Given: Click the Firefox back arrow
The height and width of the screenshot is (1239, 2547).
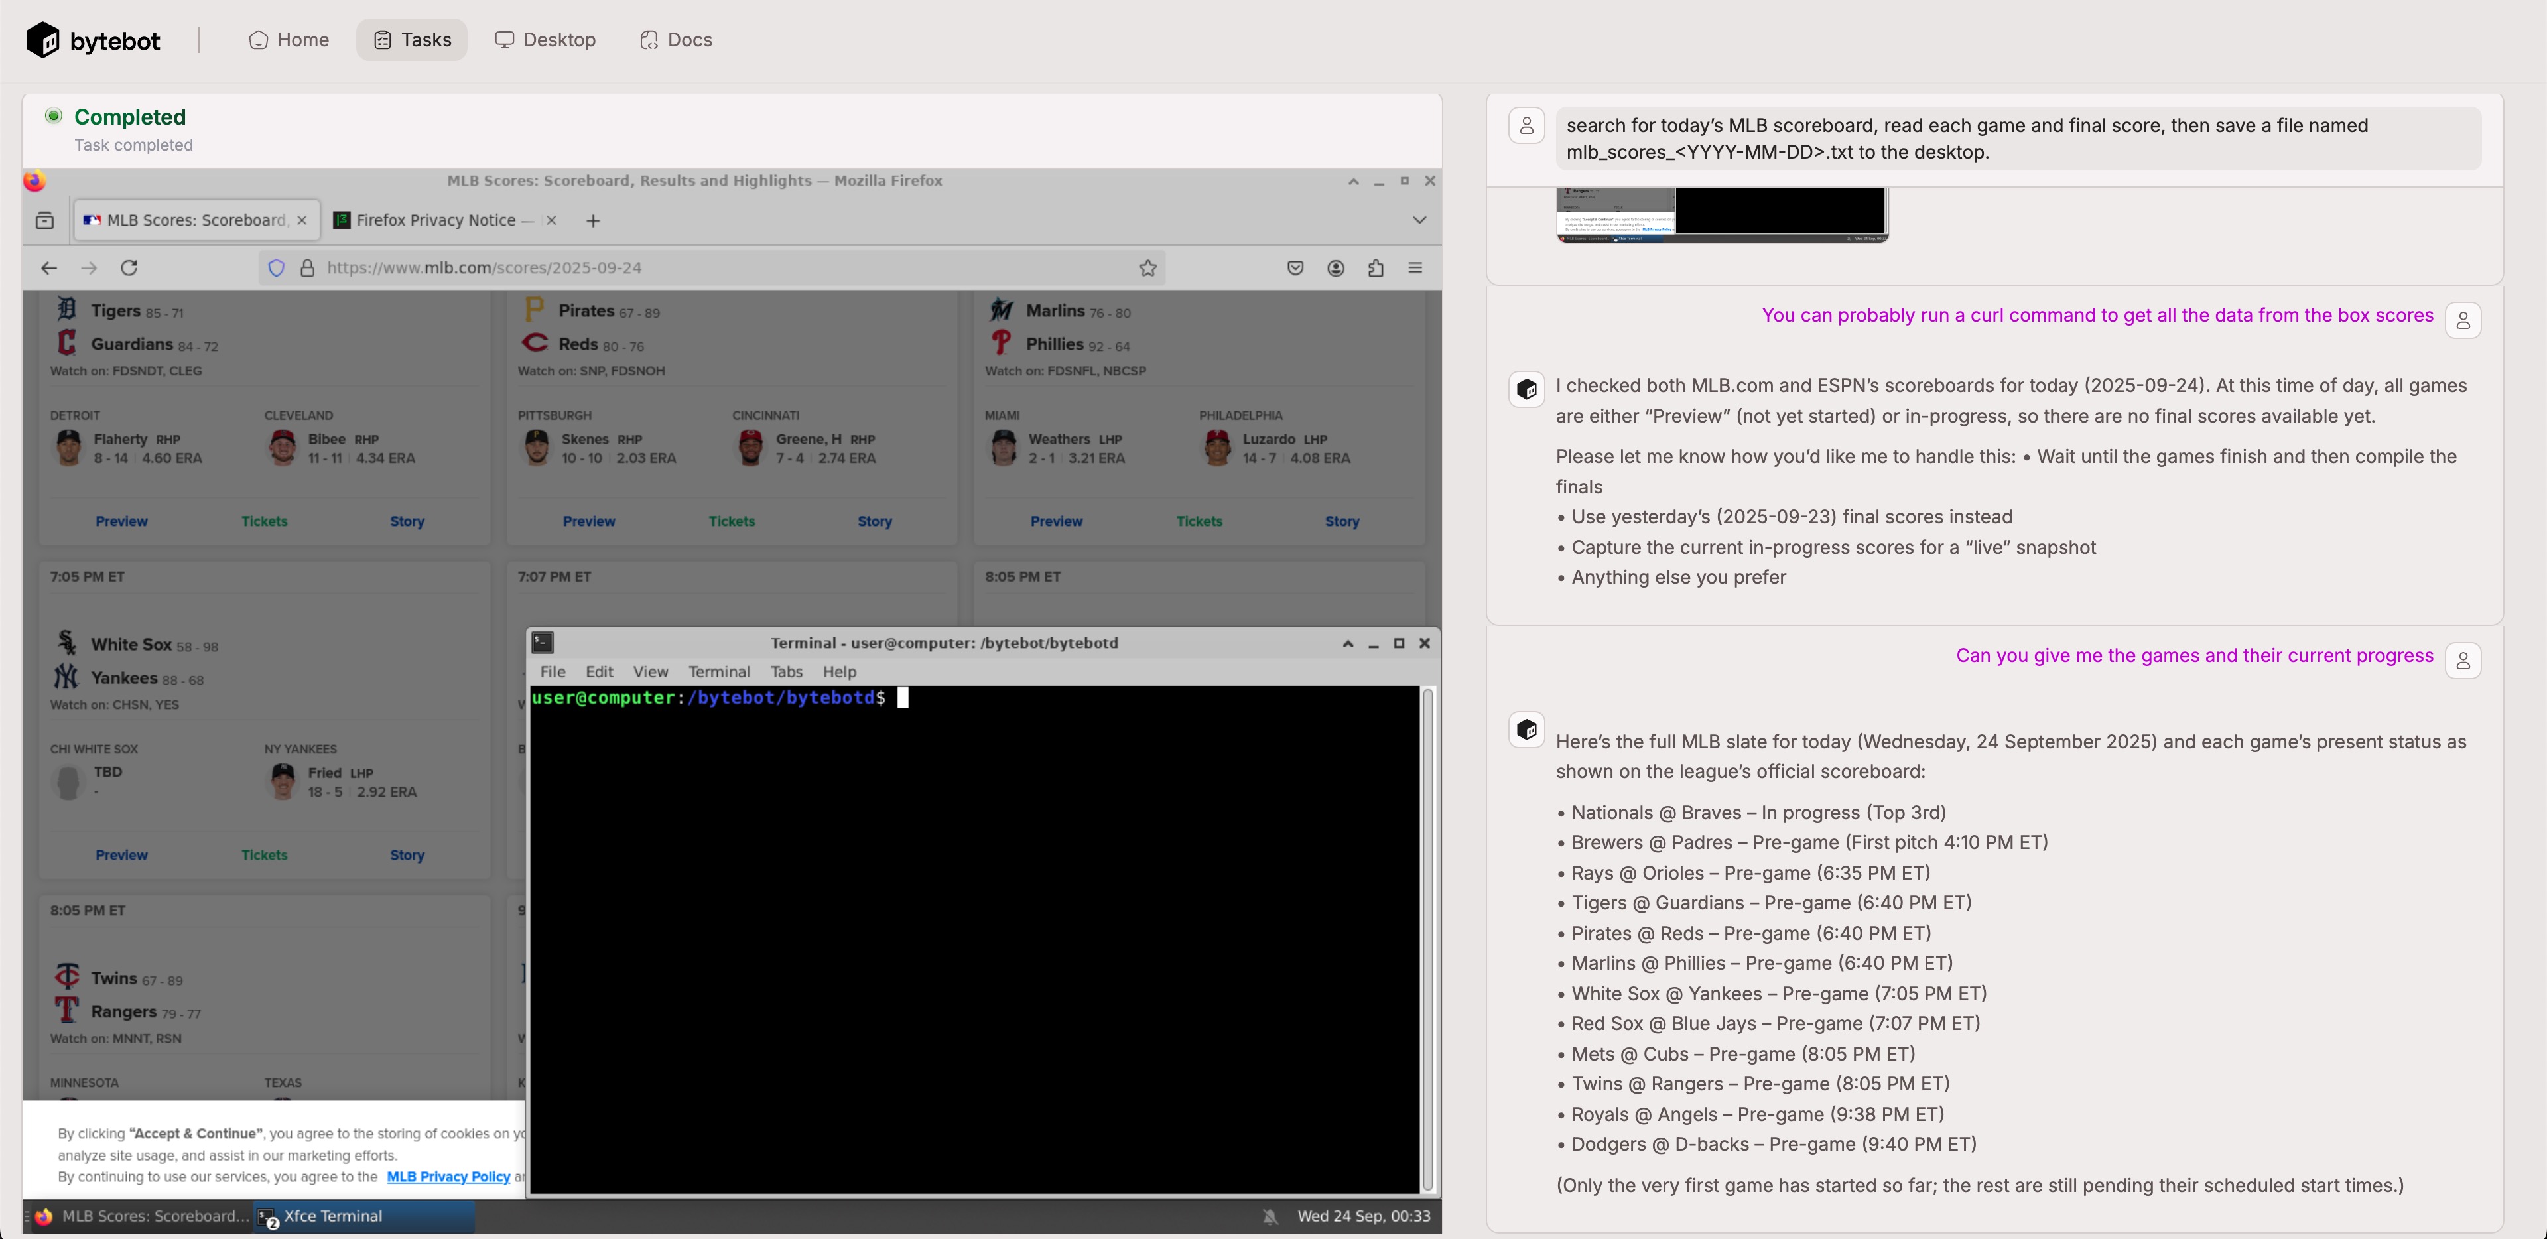Looking at the screenshot, I should tap(48, 268).
